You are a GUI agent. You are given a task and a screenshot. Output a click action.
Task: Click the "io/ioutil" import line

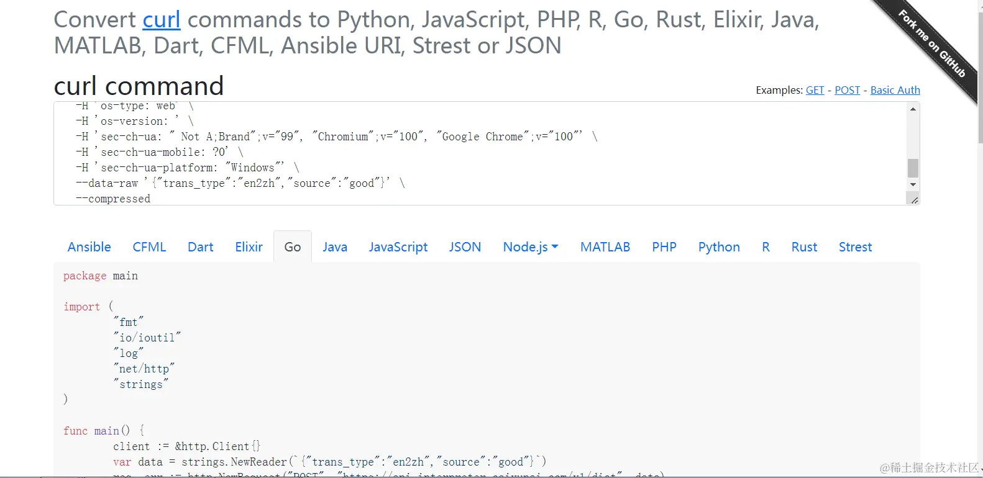coord(147,338)
